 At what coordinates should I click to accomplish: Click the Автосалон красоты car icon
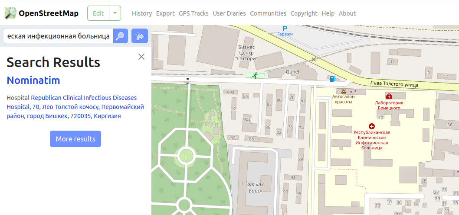pos(343,91)
